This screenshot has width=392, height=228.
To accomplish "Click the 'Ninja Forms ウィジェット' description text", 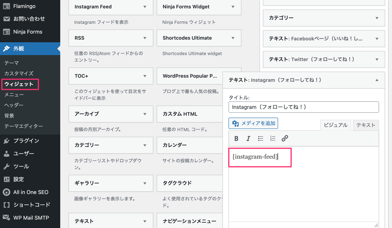I will (x=189, y=22).
